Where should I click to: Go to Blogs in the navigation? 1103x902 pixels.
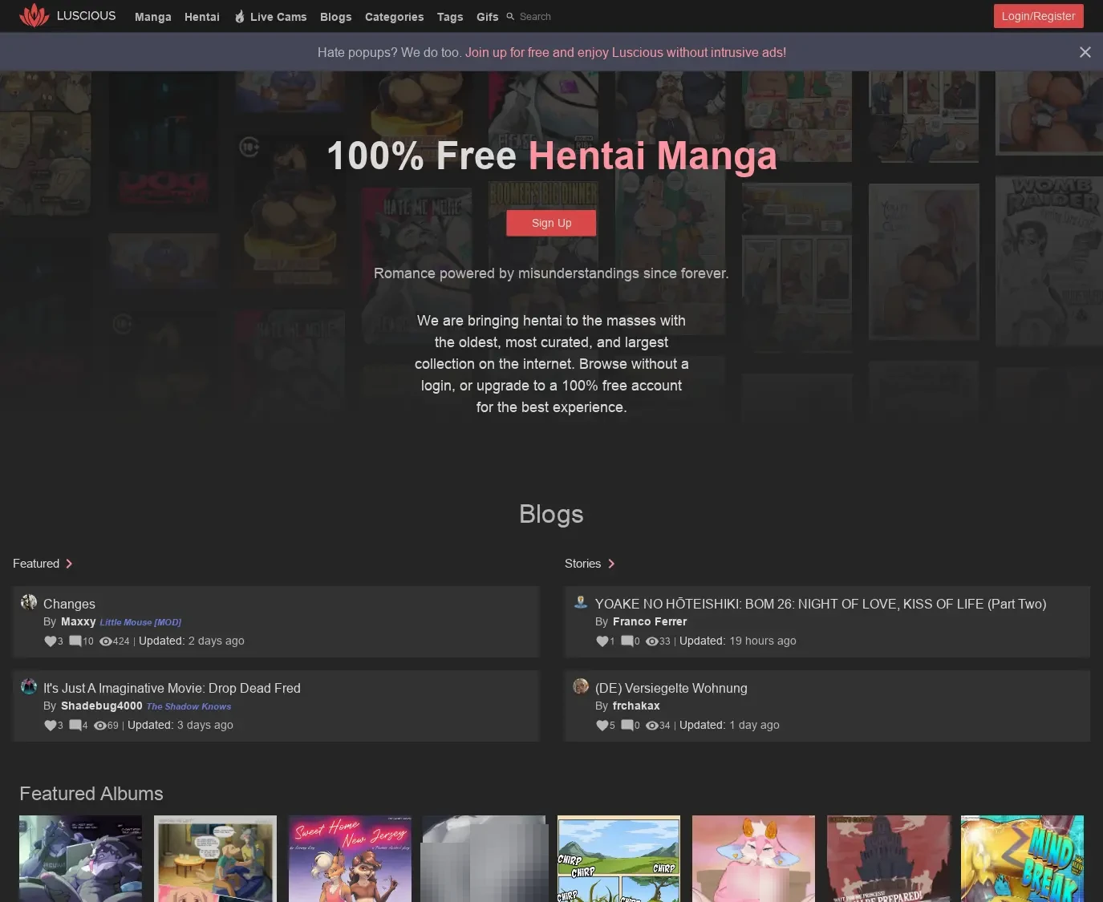click(336, 17)
